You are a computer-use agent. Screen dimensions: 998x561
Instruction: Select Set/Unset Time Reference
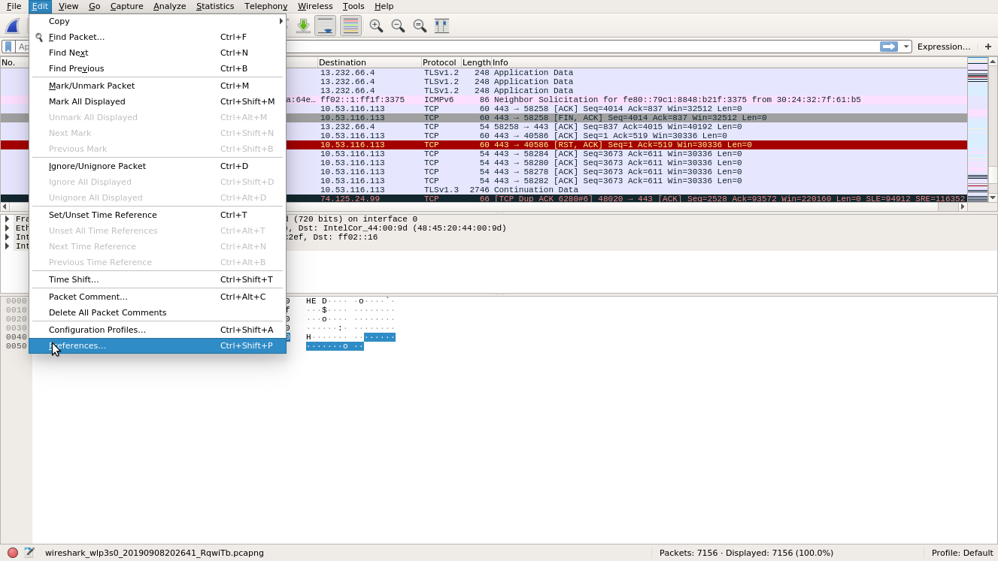click(157, 215)
